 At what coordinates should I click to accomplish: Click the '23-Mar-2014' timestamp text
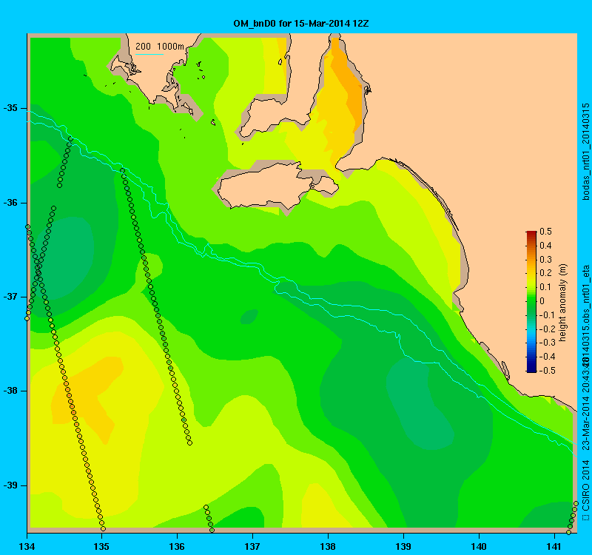coord(585,423)
